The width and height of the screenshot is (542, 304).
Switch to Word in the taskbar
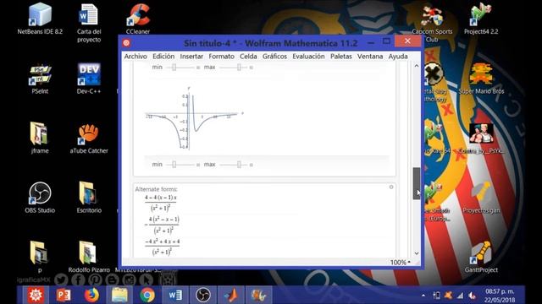(x=175, y=295)
